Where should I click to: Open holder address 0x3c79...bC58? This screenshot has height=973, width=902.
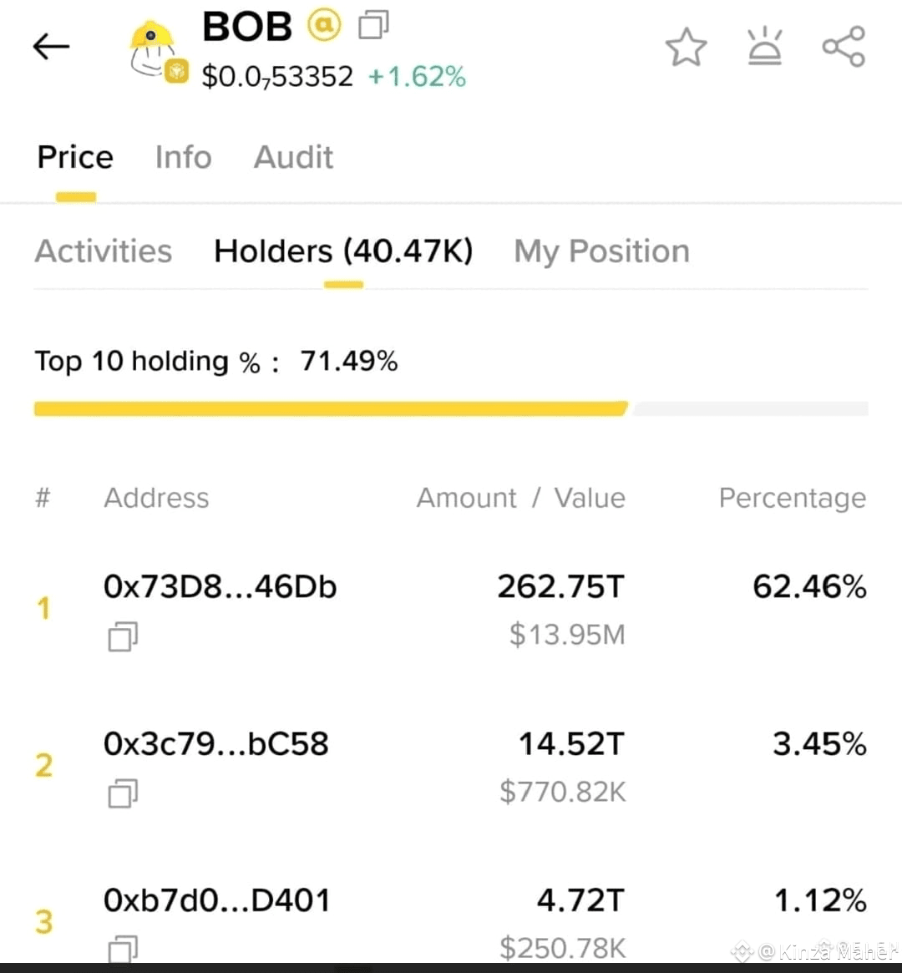click(215, 743)
